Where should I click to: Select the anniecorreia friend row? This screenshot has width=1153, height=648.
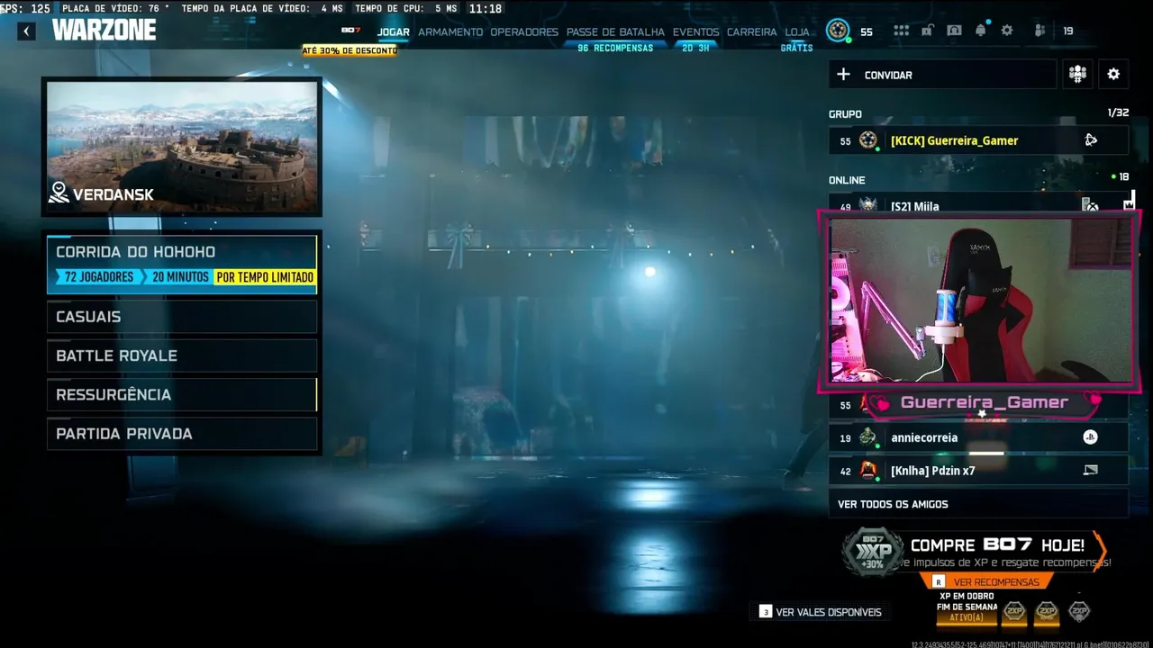978,437
